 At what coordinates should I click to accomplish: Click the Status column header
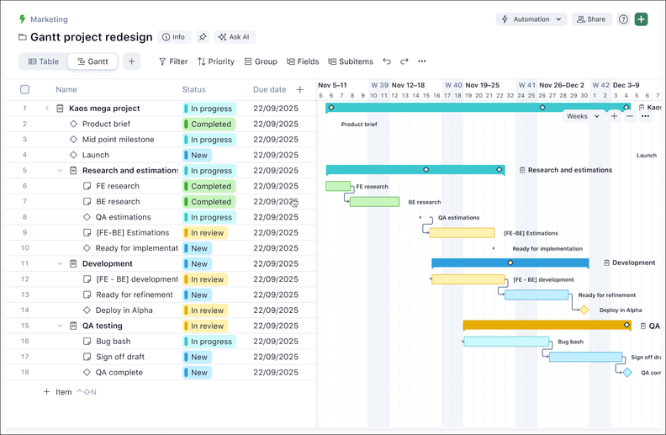193,90
